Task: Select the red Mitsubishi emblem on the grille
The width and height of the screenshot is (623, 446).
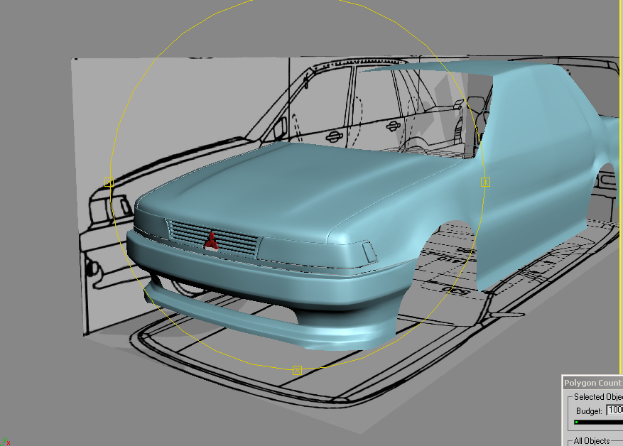Action: [x=211, y=241]
